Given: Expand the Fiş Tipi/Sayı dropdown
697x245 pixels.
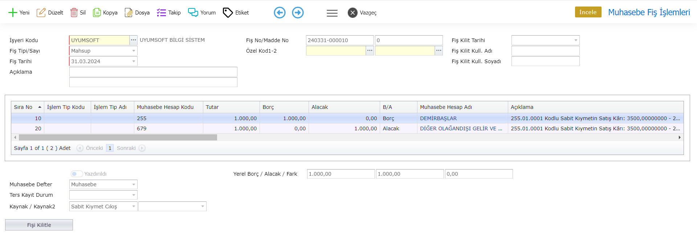Looking at the screenshot, I should click(x=134, y=51).
